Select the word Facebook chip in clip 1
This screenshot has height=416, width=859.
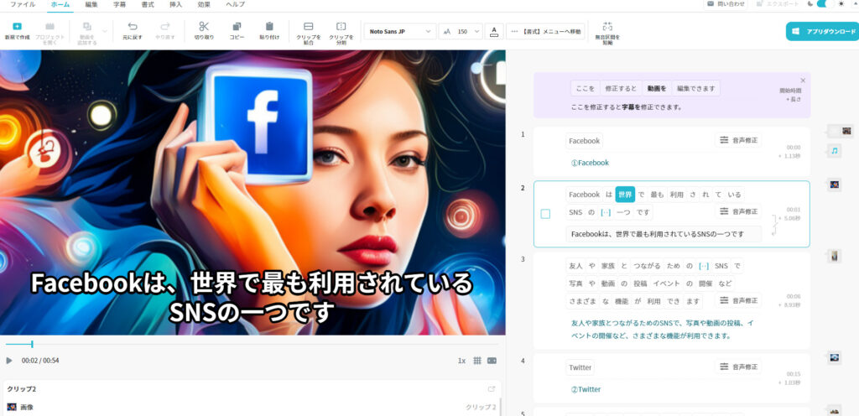584,141
